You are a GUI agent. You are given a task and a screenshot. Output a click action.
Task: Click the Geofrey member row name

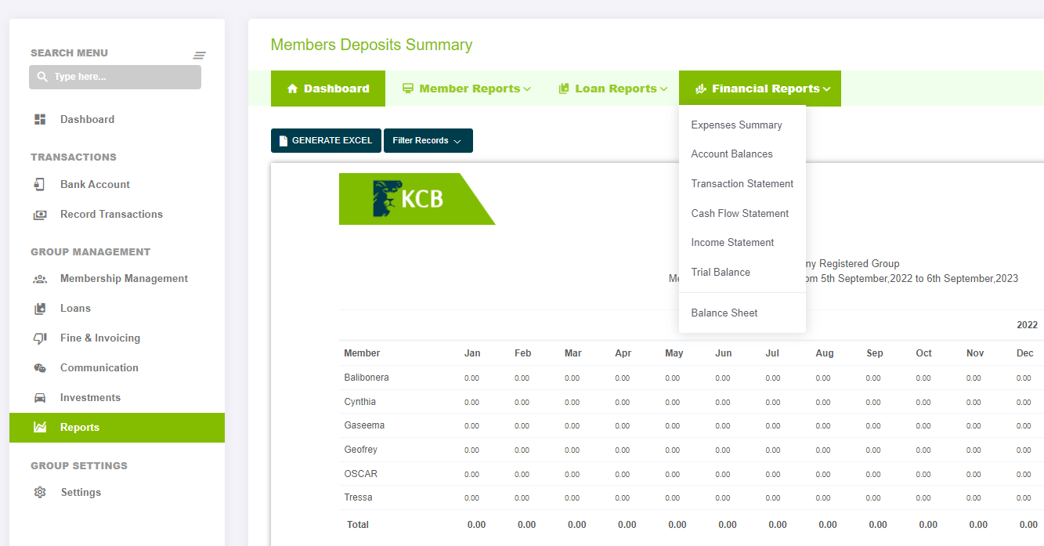(360, 450)
